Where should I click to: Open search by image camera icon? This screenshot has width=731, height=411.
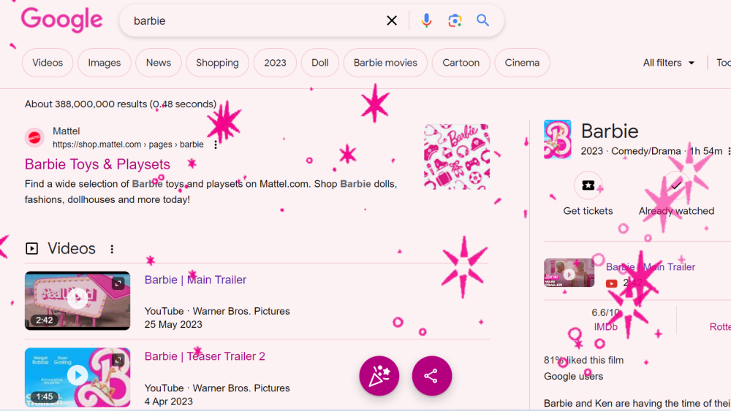click(455, 20)
